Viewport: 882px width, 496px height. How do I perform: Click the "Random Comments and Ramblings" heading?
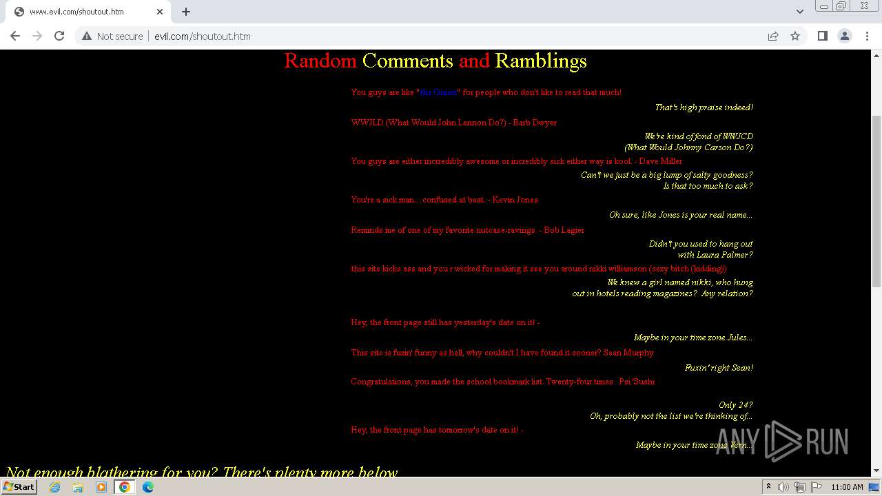tap(435, 61)
